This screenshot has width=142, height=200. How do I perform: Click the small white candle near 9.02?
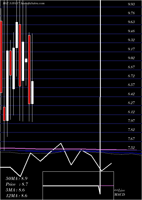tap(26, 60)
